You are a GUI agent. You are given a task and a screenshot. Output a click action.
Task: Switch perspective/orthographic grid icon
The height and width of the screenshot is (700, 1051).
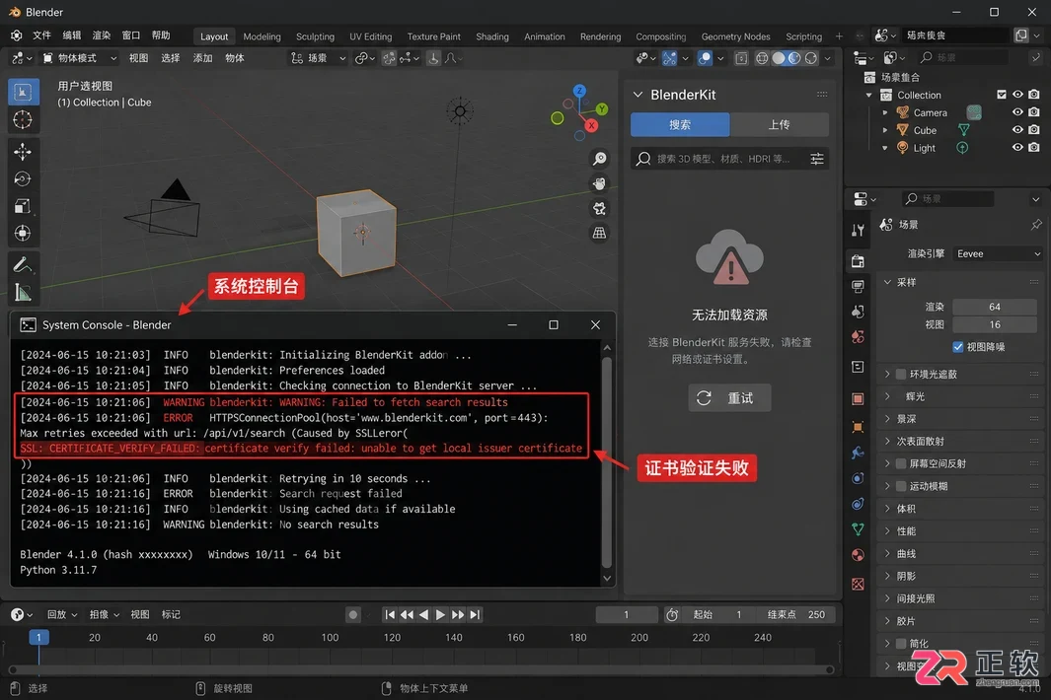599,233
